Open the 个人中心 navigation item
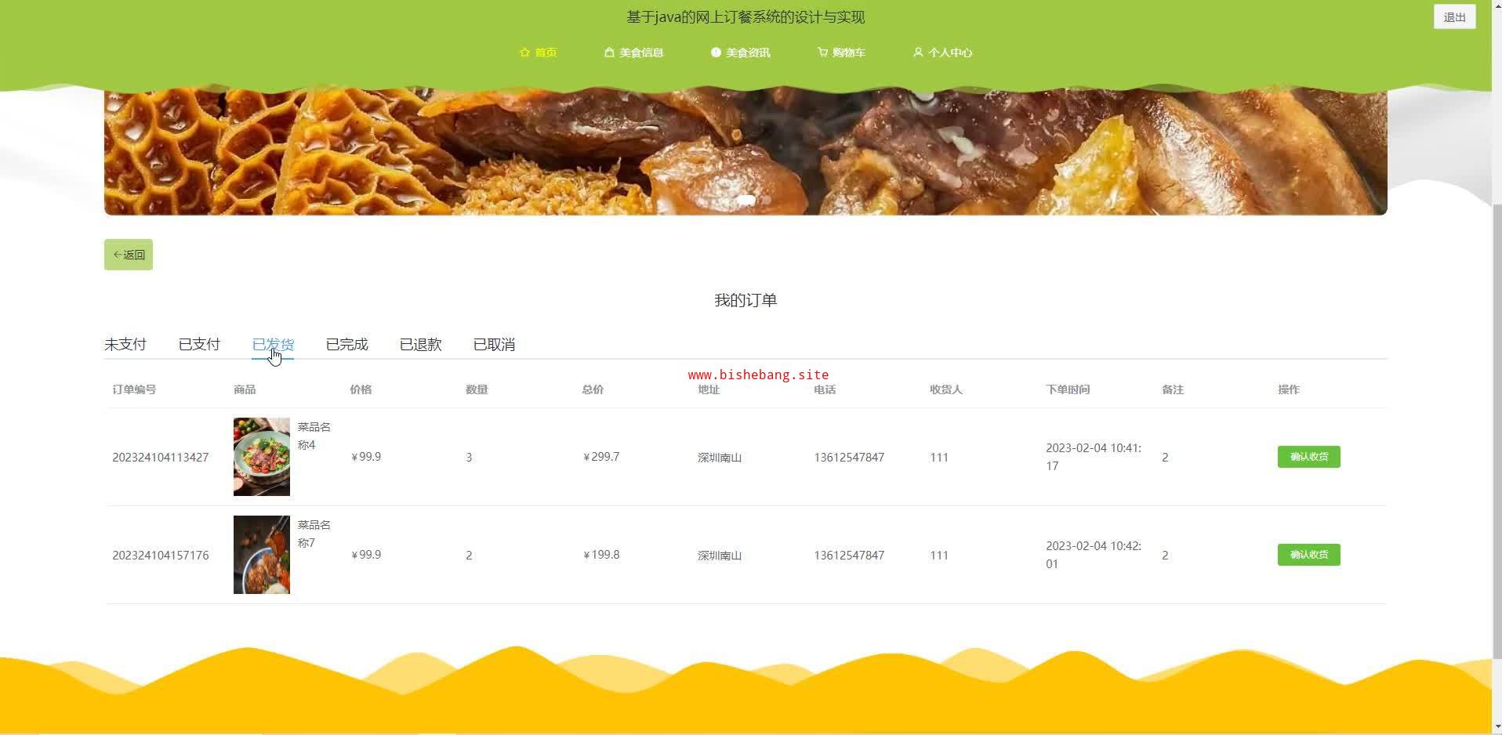This screenshot has height=735, width=1502. click(943, 52)
